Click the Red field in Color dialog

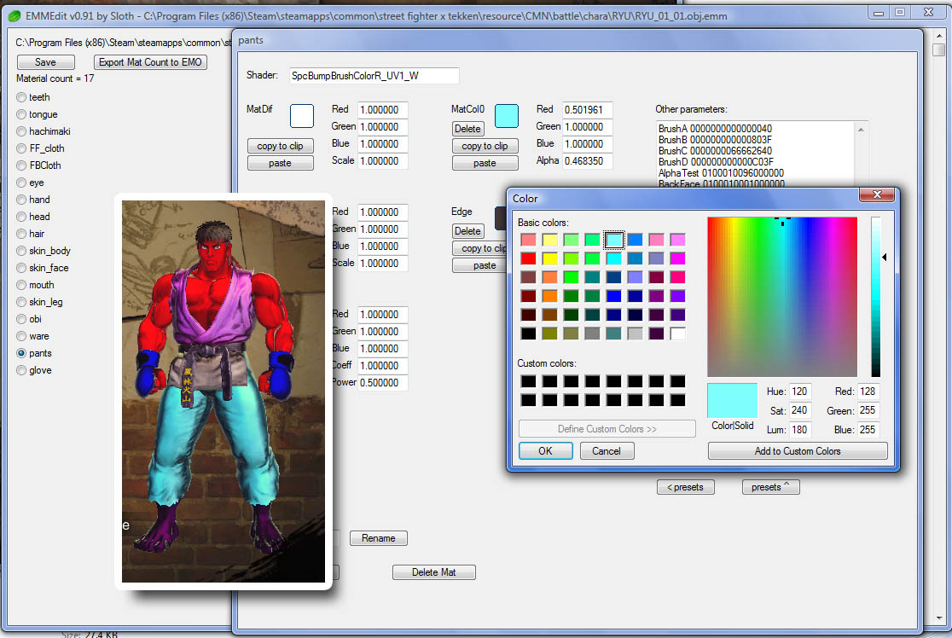pyautogui.click(x=868, y=391)
